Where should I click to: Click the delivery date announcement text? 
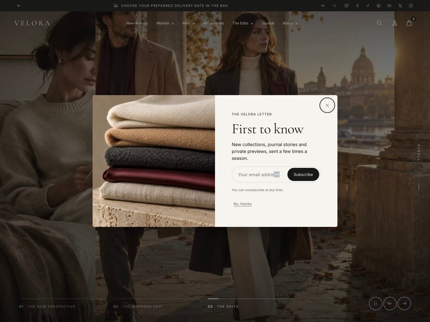point(174,6)
